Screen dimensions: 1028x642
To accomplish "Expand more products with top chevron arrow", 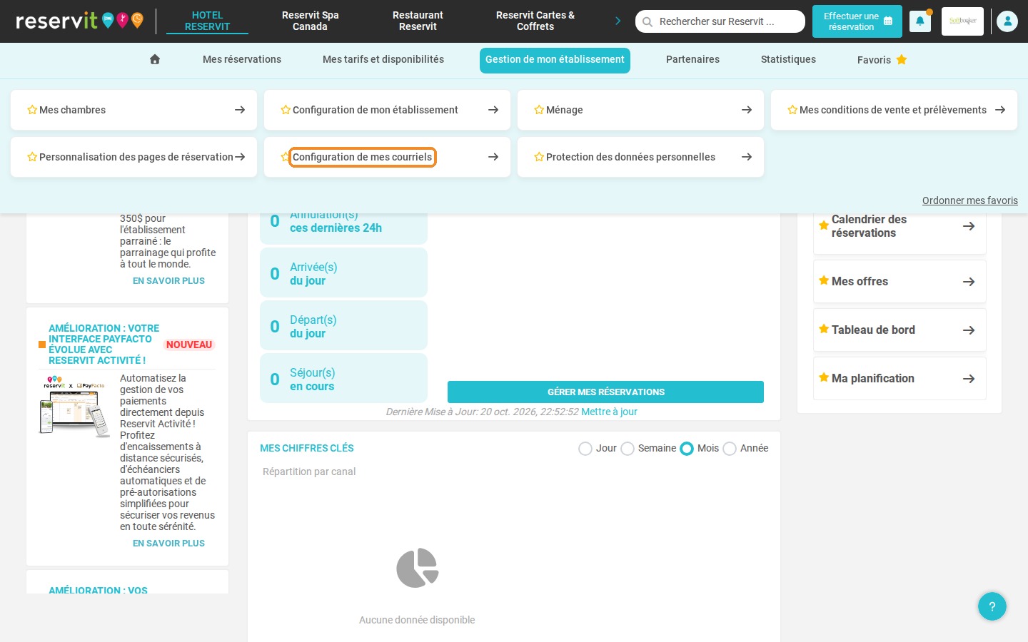I will click(618, 21).
